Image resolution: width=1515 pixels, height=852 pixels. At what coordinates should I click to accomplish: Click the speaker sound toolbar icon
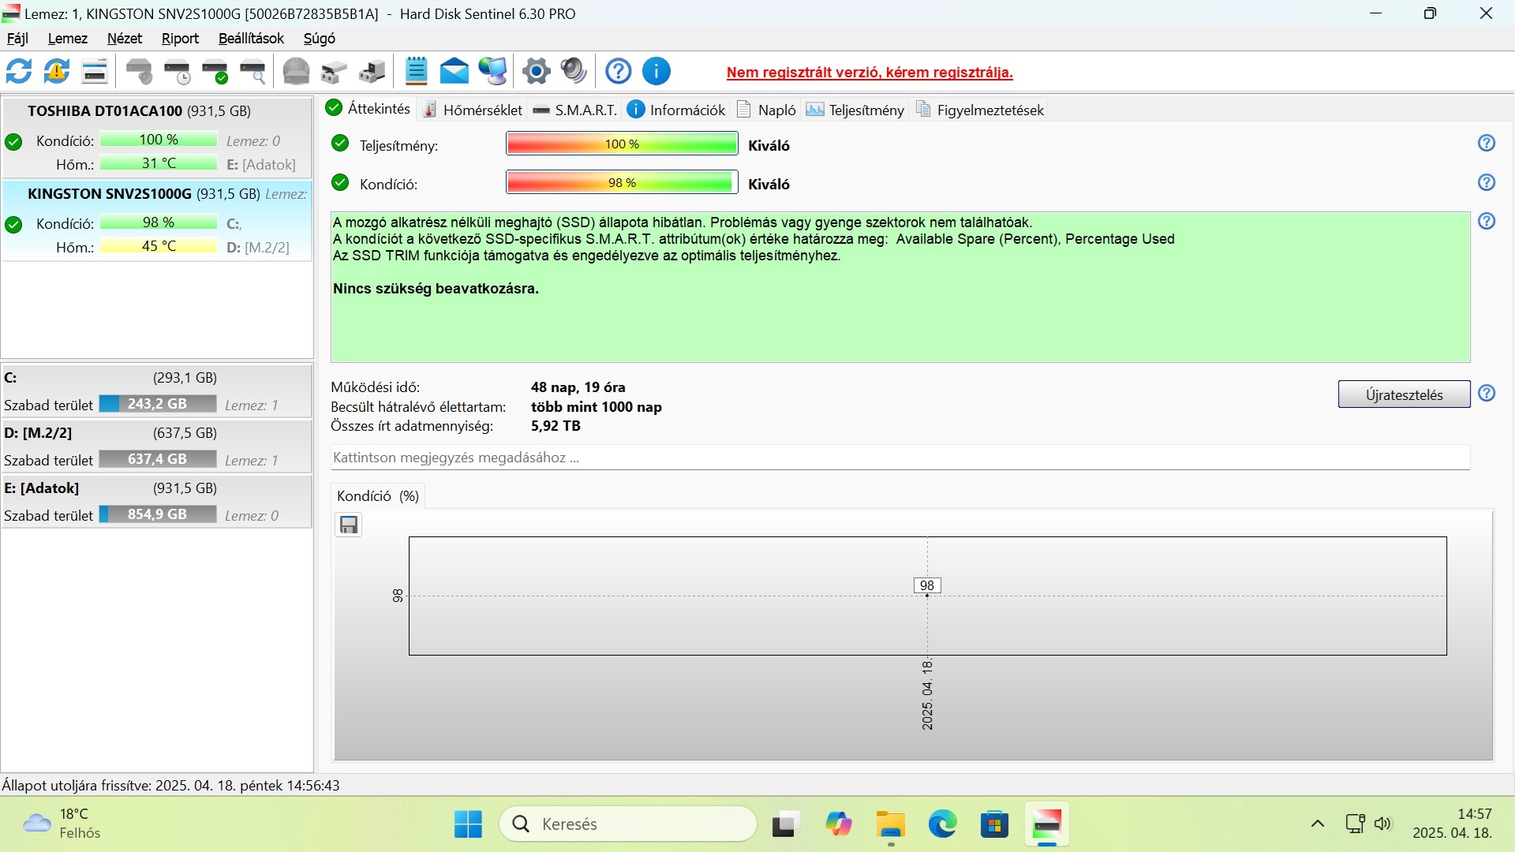point(574,72)
